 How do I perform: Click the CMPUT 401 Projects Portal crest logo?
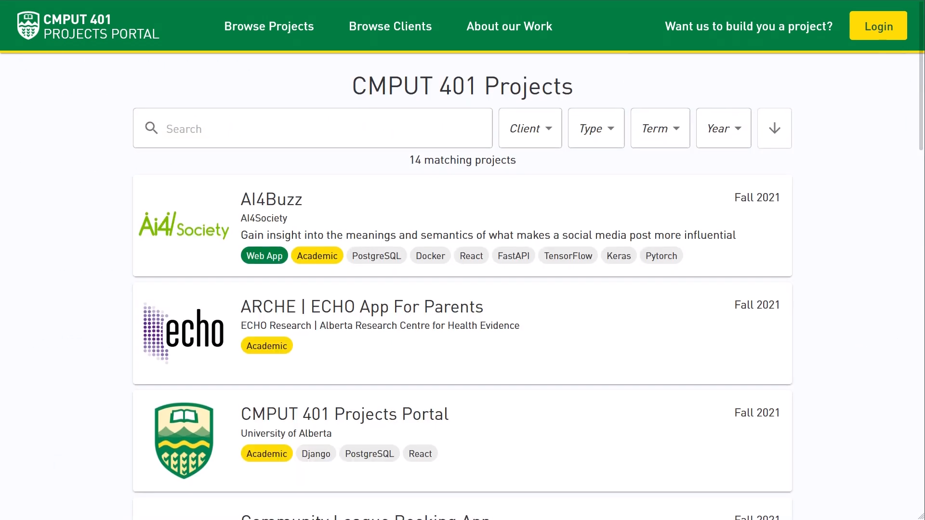[x=28, y=26]
